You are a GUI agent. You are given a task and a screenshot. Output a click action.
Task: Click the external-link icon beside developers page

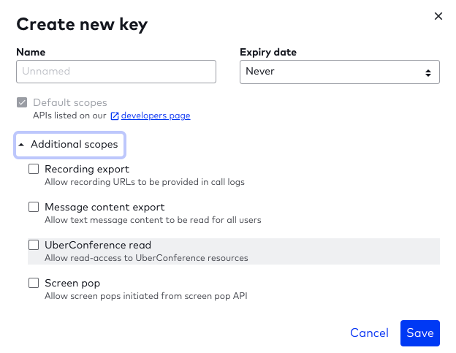click(115, 116)
